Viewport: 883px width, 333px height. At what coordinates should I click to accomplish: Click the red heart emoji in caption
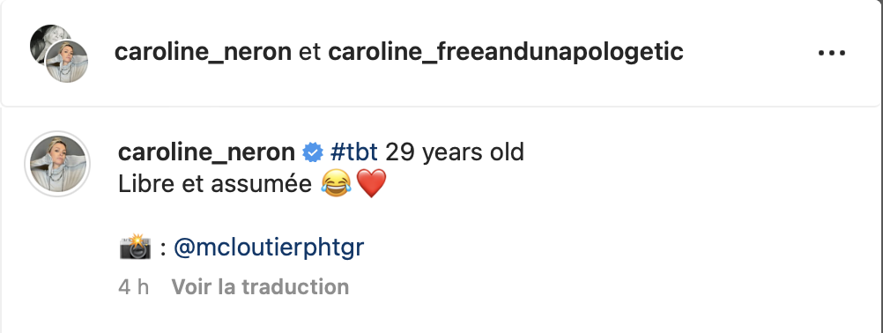point(372,183)
